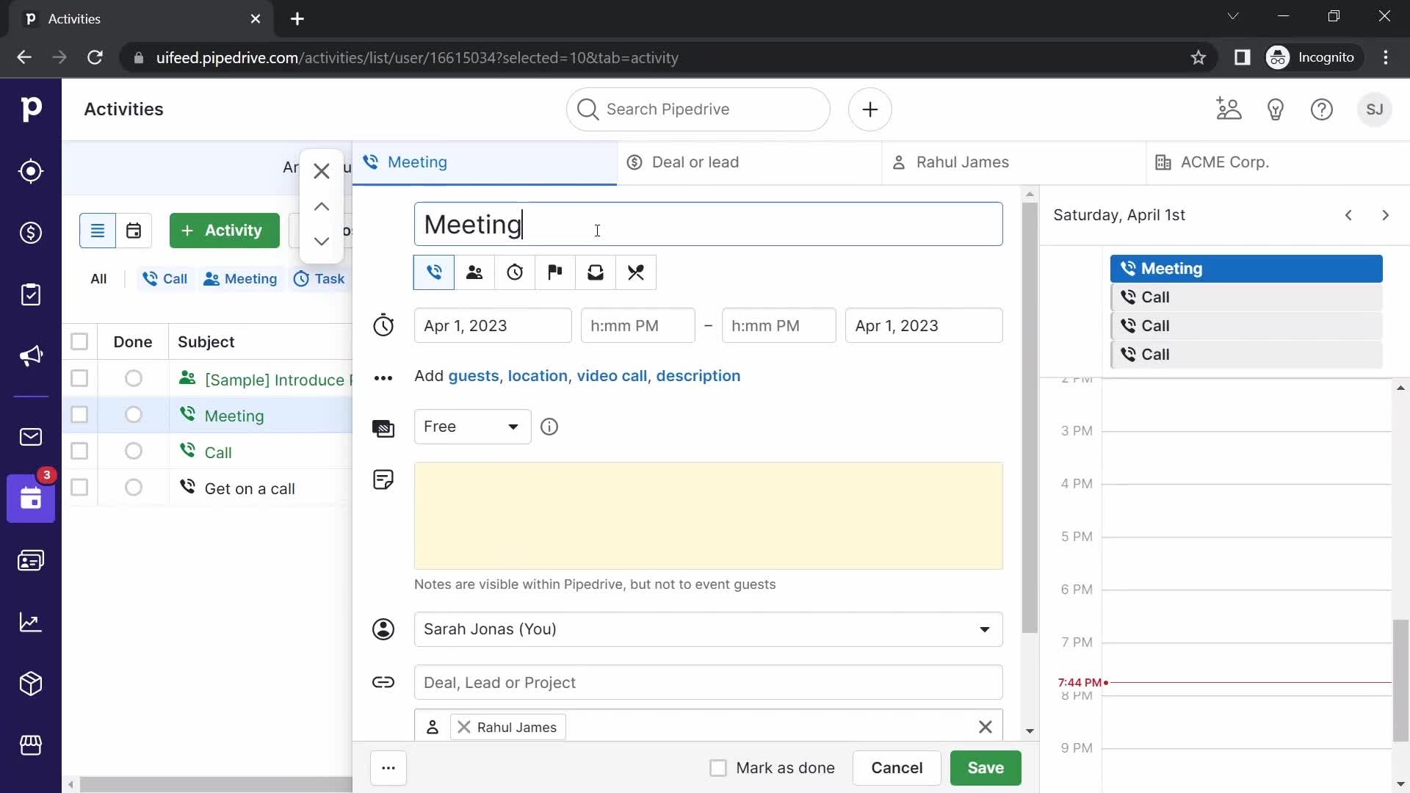Open Products box icon in sidebar
Viewport: 1410px width, 793px height.
tap(31, 684)
